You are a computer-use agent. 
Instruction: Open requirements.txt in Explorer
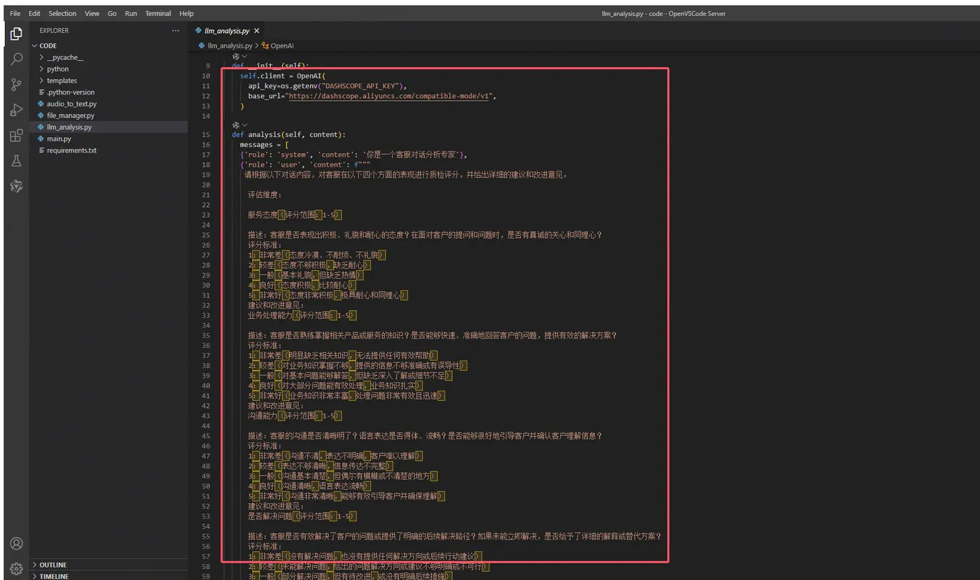click(x=71, y=150)
